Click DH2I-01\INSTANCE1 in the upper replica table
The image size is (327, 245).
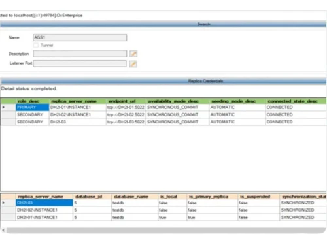[78, 107]
